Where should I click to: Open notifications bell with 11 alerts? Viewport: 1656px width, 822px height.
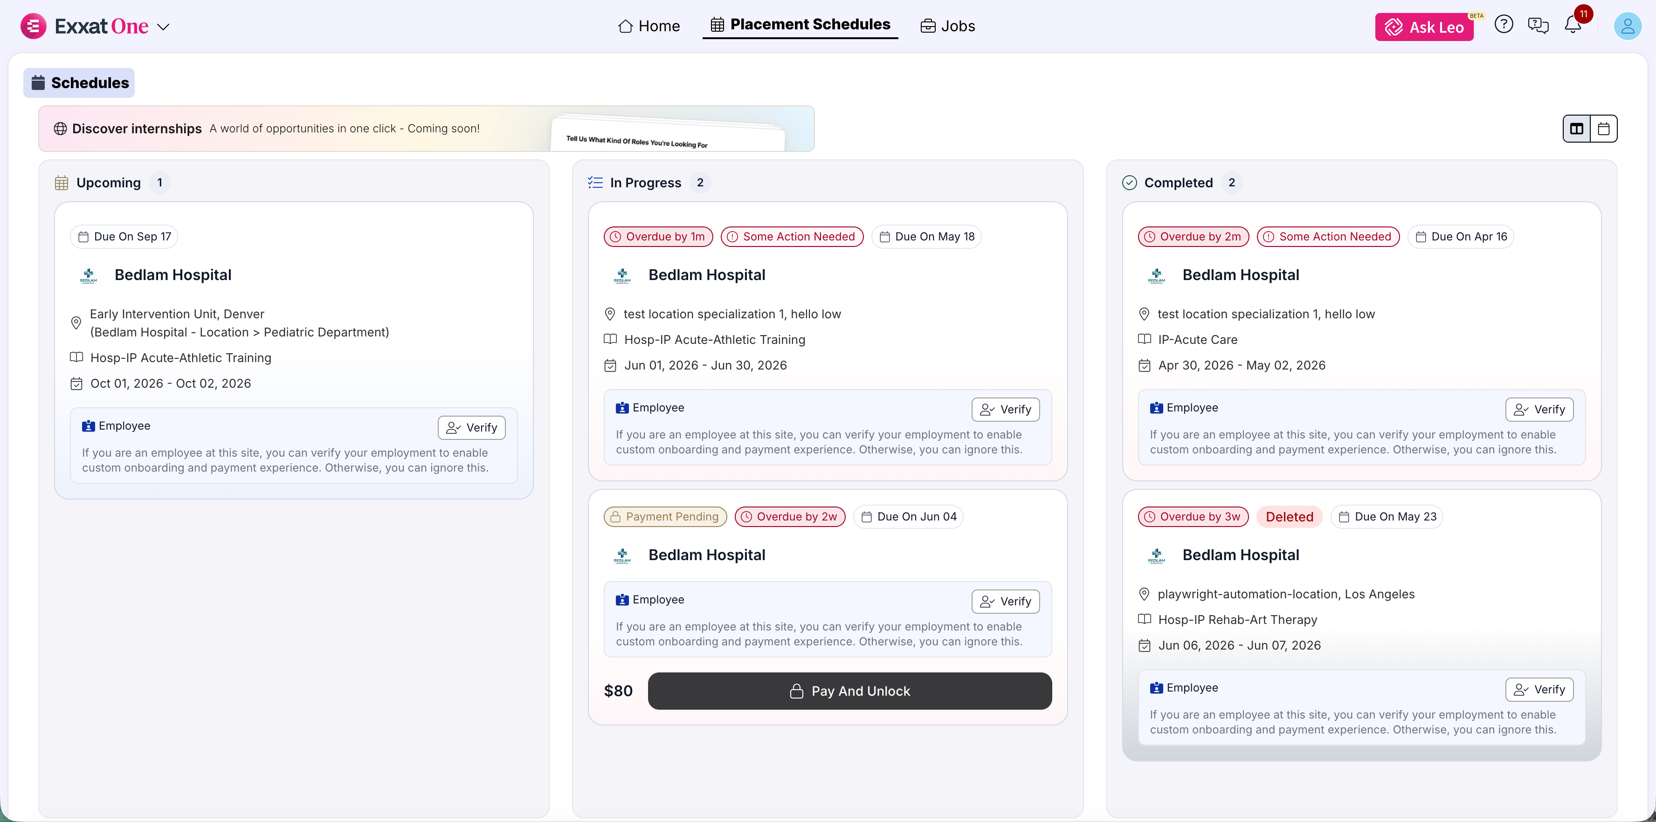click(1573, 24)
